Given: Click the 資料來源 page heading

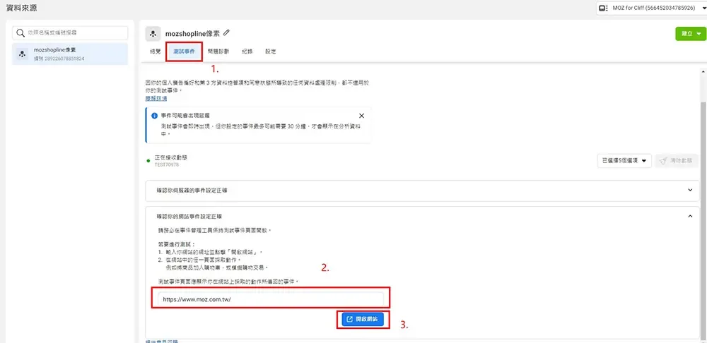Looking at the screenshot, I should click(x=22, y=8).
